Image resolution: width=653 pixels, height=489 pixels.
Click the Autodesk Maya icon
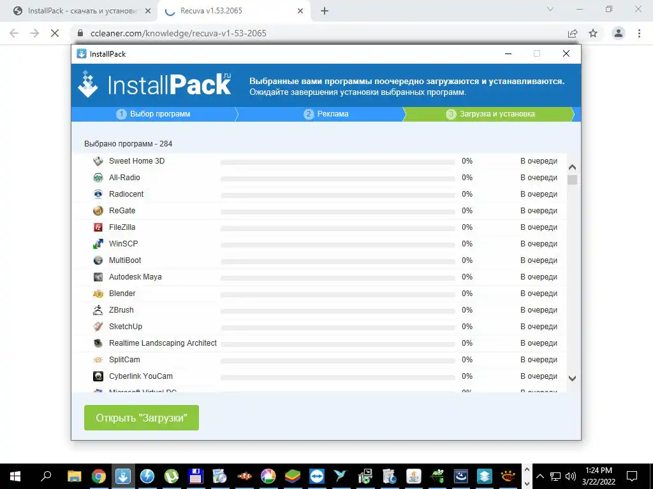[x=98, y=277]
